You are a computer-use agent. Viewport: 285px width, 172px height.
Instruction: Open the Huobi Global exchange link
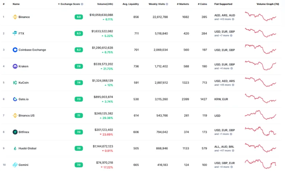[x=27, y=148]
